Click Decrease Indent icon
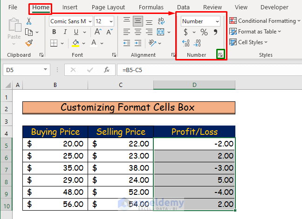 [127, 43]
